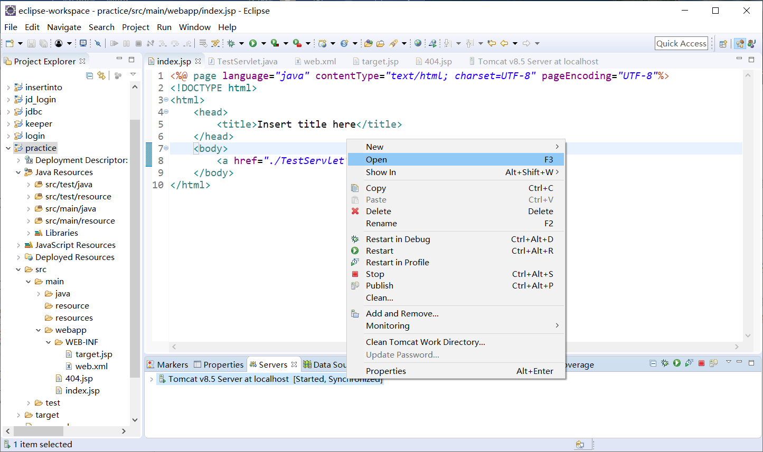Click the Terminate toolbar icon
Screen dimensions: 763x452
pos(138,43)
